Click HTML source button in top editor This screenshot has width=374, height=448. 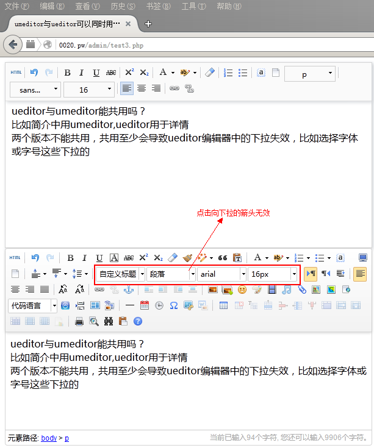16,73
